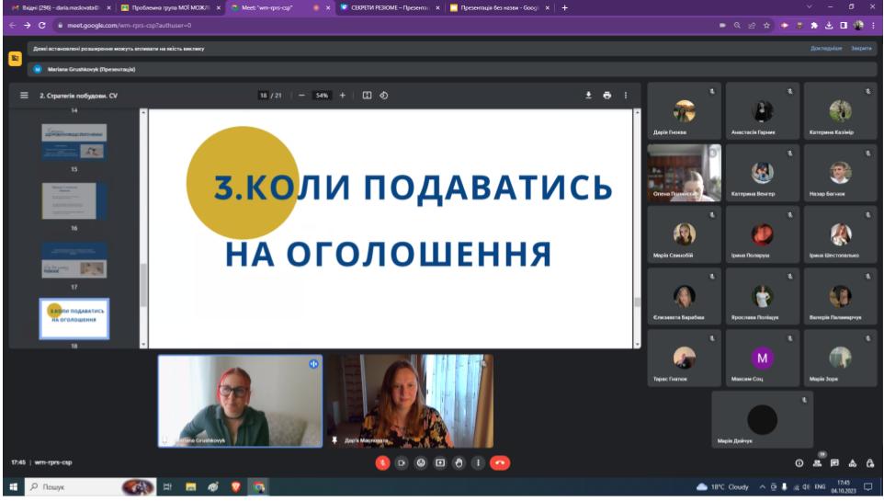Unmute the red microphone button
884x501 pixels.
pos(382,462)
